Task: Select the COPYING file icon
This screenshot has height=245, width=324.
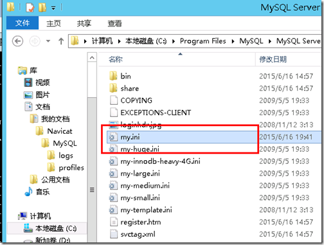Action: pos(114,100)
